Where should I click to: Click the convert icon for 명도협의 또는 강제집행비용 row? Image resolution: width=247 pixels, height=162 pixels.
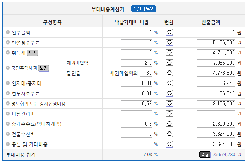tap(169, 103)
